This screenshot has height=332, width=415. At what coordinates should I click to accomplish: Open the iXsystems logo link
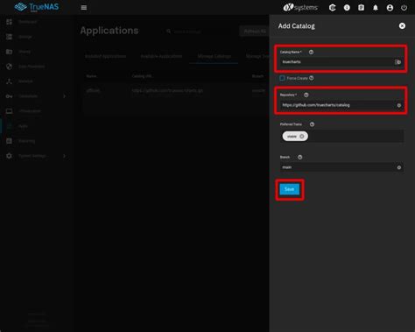pyautogui.click(x=300, y=7)
